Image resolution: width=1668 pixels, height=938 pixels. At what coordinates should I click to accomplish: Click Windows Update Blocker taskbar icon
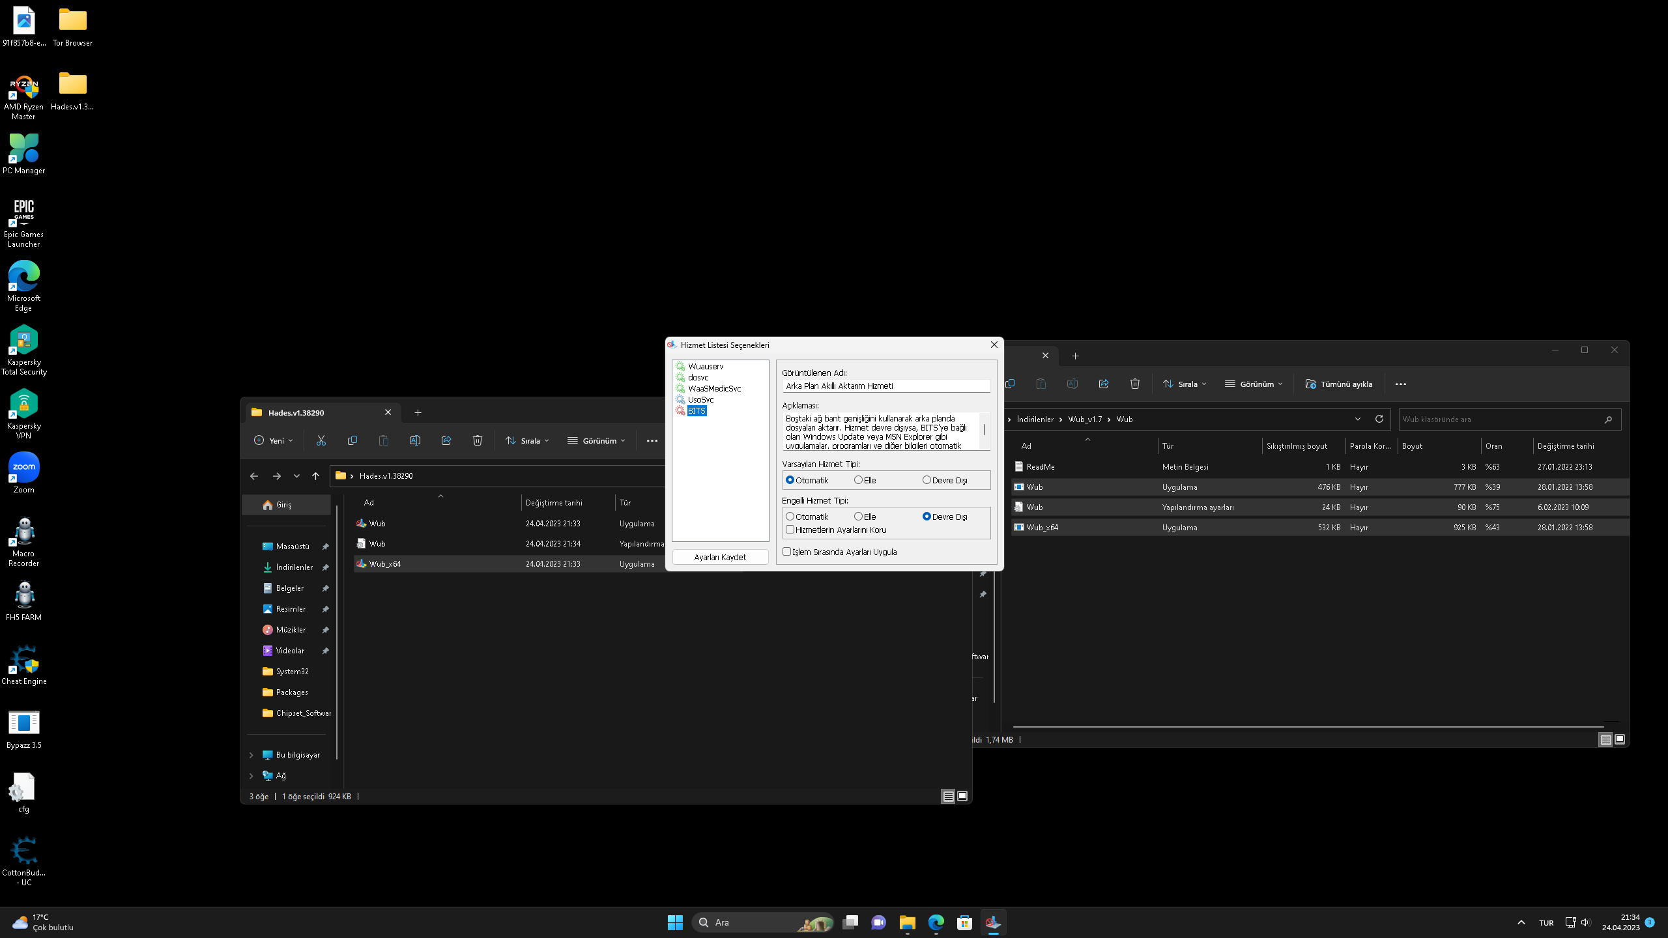point(993,922)
